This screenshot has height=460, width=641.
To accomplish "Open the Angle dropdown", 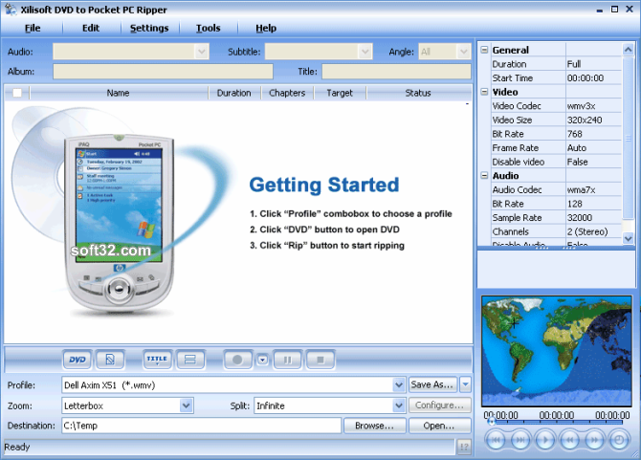I will tap(463, 52).
